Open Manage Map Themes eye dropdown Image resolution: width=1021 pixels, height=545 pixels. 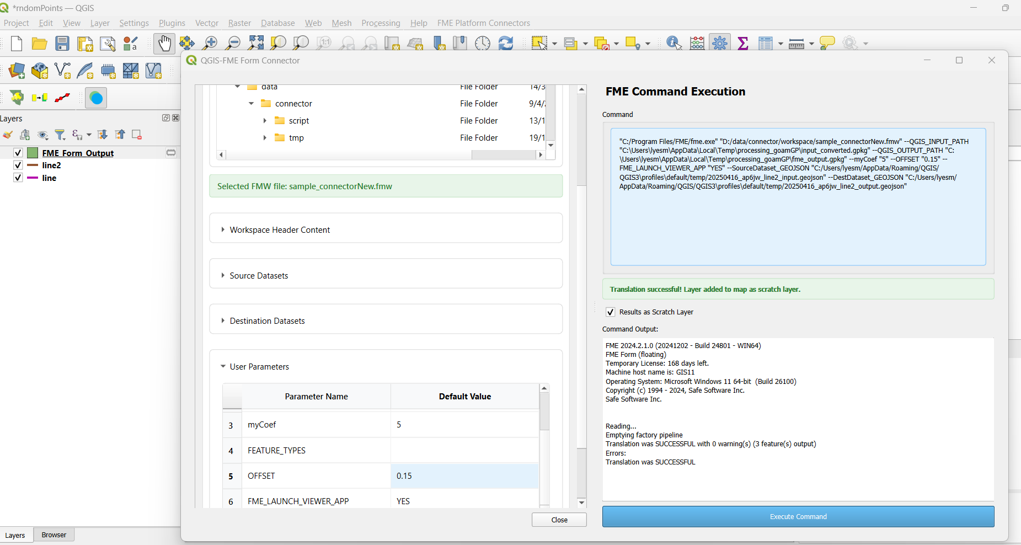[x=42, y=135]
